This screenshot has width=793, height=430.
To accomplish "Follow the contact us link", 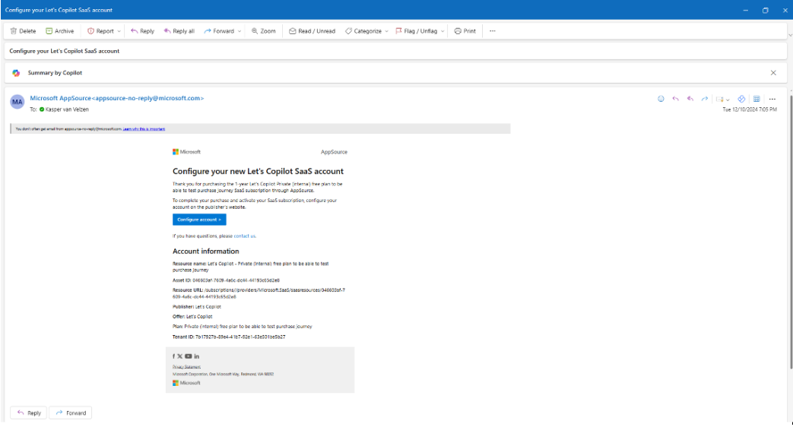I will 244,236.
